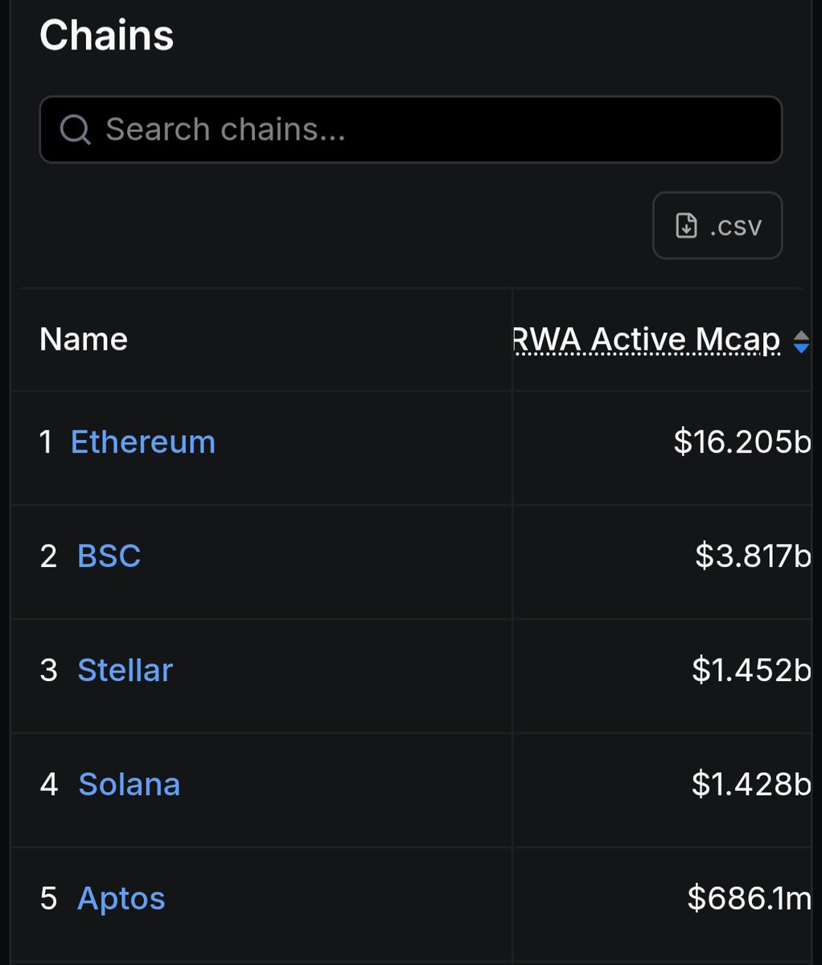This screenshot has width=822, height=965.
Task: Click the Name column header
Action: coord(84,339)
